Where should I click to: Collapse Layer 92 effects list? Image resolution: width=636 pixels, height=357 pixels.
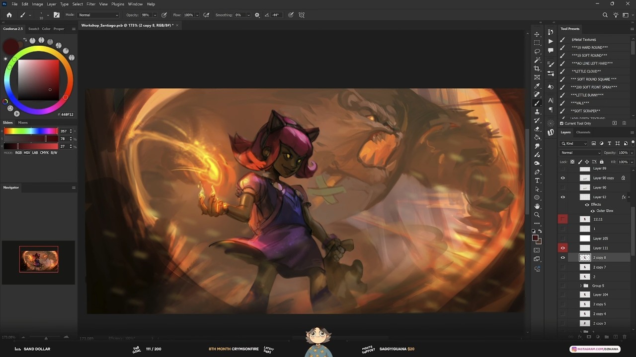[x=629, y=197]
